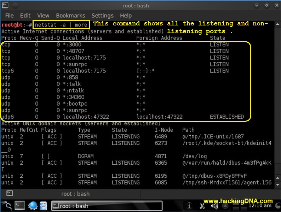Click the udp '*:sunrpc' entry
Screen dimensions: 281x212
(75, 110)
